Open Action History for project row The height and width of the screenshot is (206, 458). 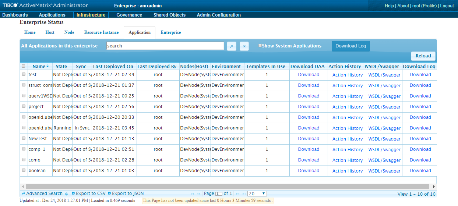coord(348,107)
